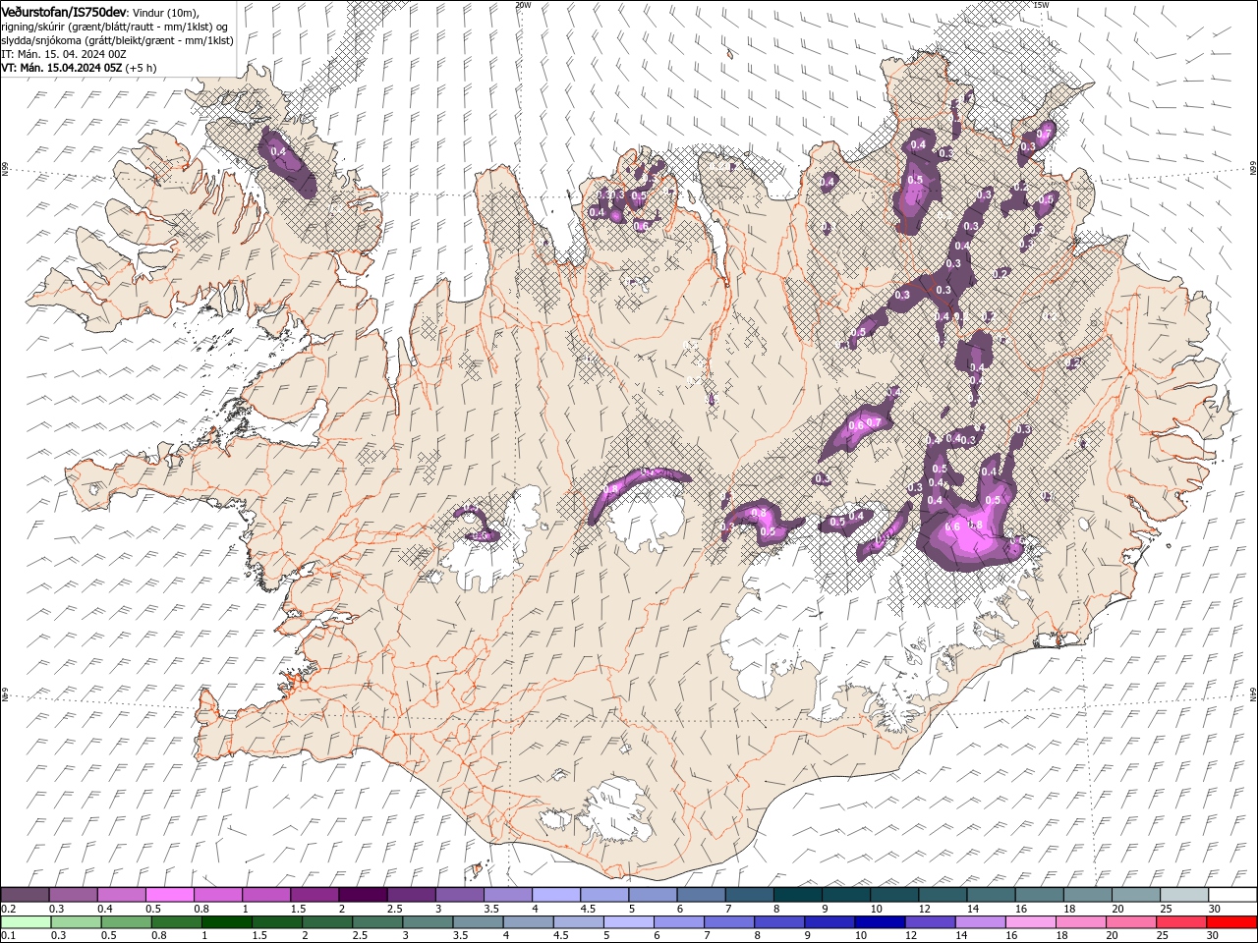The height and width of the screenshot is (943, 1258).
Task: Pick the light pink rain swatch for 16–18
Action: [1030, 922]
